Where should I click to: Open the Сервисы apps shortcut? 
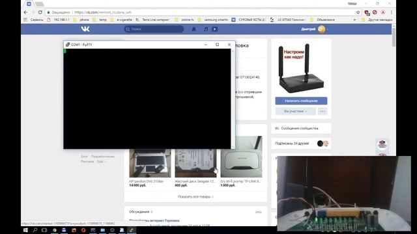33,19
